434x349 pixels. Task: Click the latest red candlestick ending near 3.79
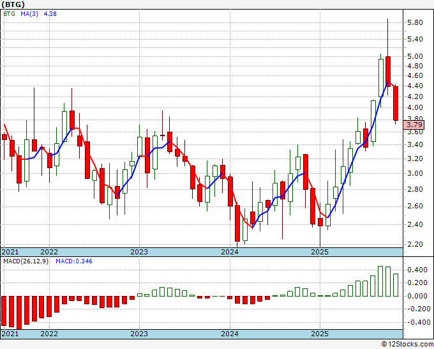tap(396, 104)
